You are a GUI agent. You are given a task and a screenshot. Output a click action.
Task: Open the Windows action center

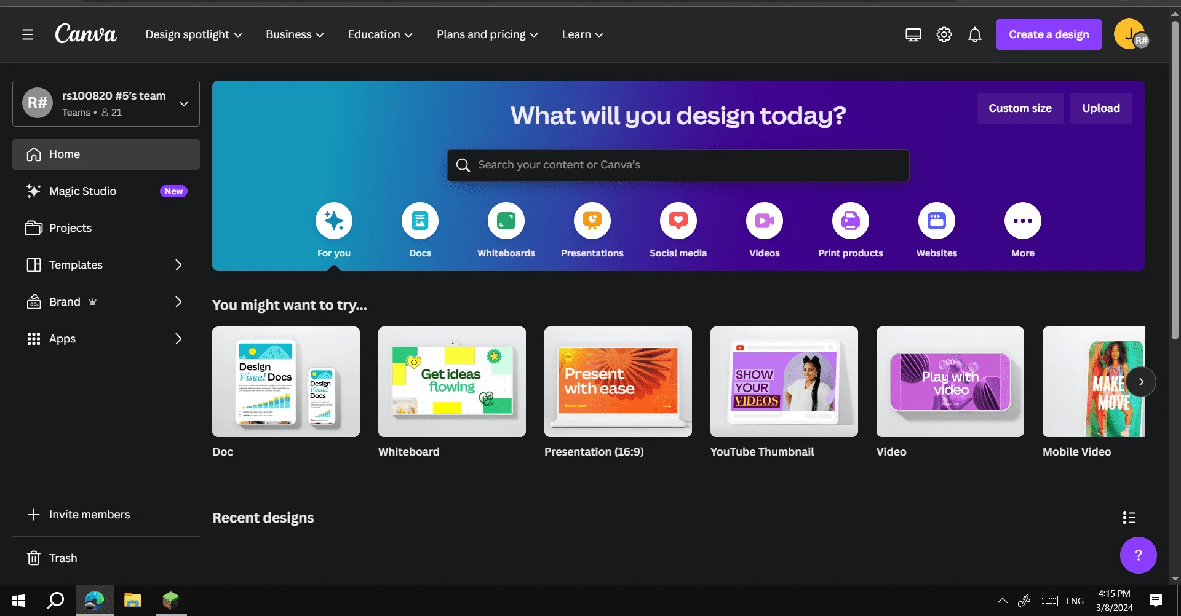[1156, 601]
